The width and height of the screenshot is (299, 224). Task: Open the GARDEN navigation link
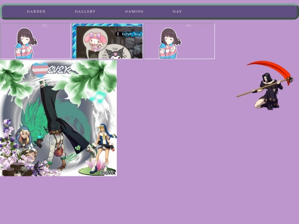pos(36,12)
